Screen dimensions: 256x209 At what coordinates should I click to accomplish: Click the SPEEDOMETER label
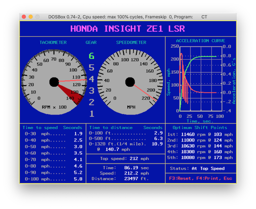[x=131, y=43]
